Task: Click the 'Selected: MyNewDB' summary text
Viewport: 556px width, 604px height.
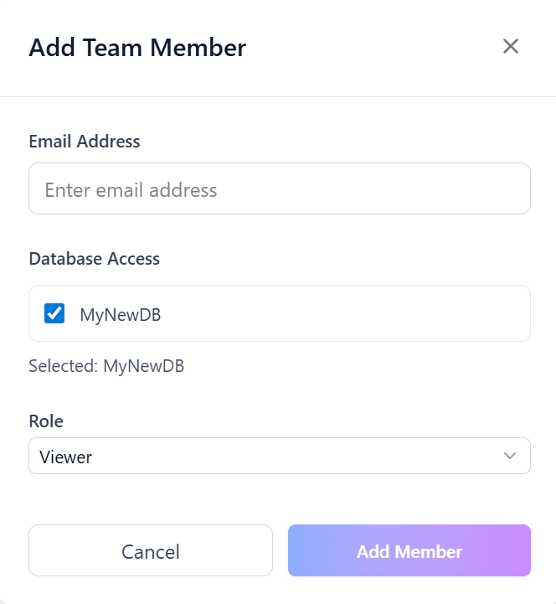Action: tap(106, 366)
